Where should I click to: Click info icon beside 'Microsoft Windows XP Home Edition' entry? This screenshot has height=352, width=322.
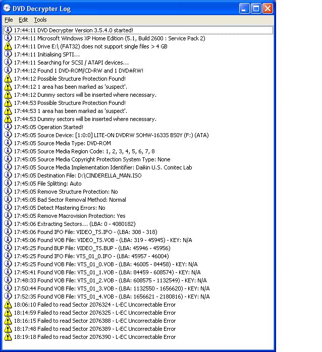[x=8, y=38]
